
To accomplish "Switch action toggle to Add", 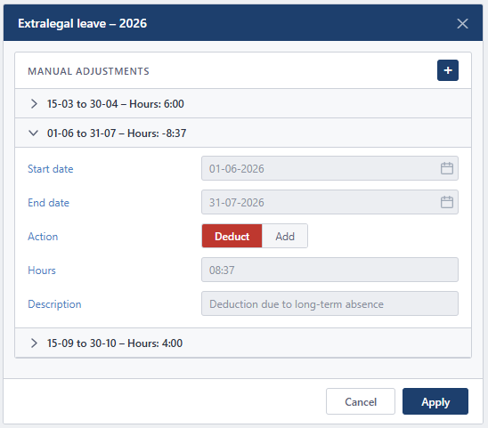I will [285, 236].
